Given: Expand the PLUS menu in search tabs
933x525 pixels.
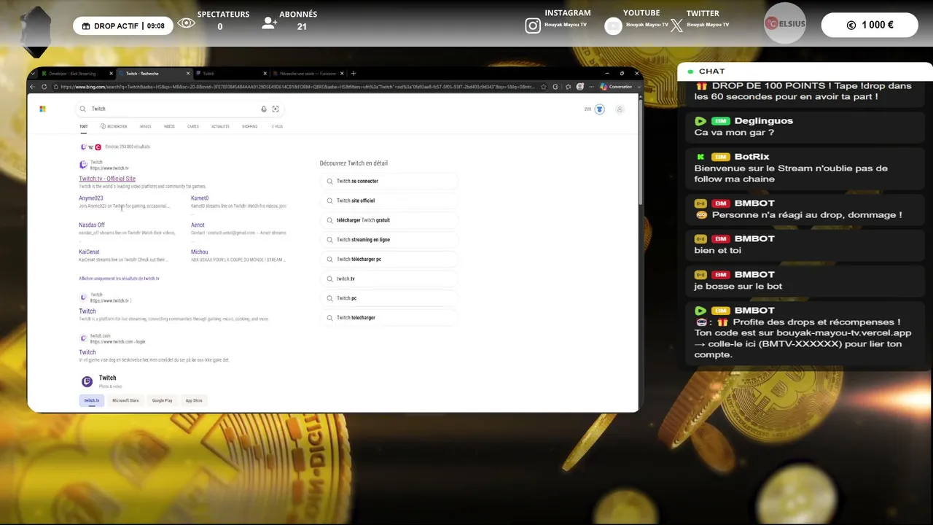Looking at the screenshot, I should coord(277,127).
